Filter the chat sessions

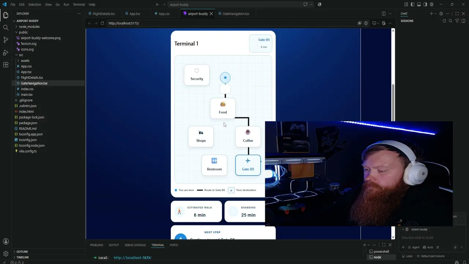coord(457,21)
